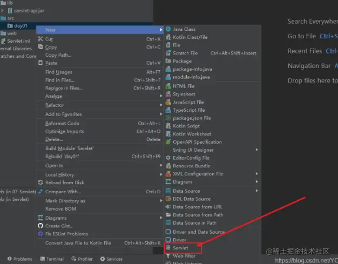Open the Profiler tool window button
Screen dimensions: 338x264
point(82,259)
